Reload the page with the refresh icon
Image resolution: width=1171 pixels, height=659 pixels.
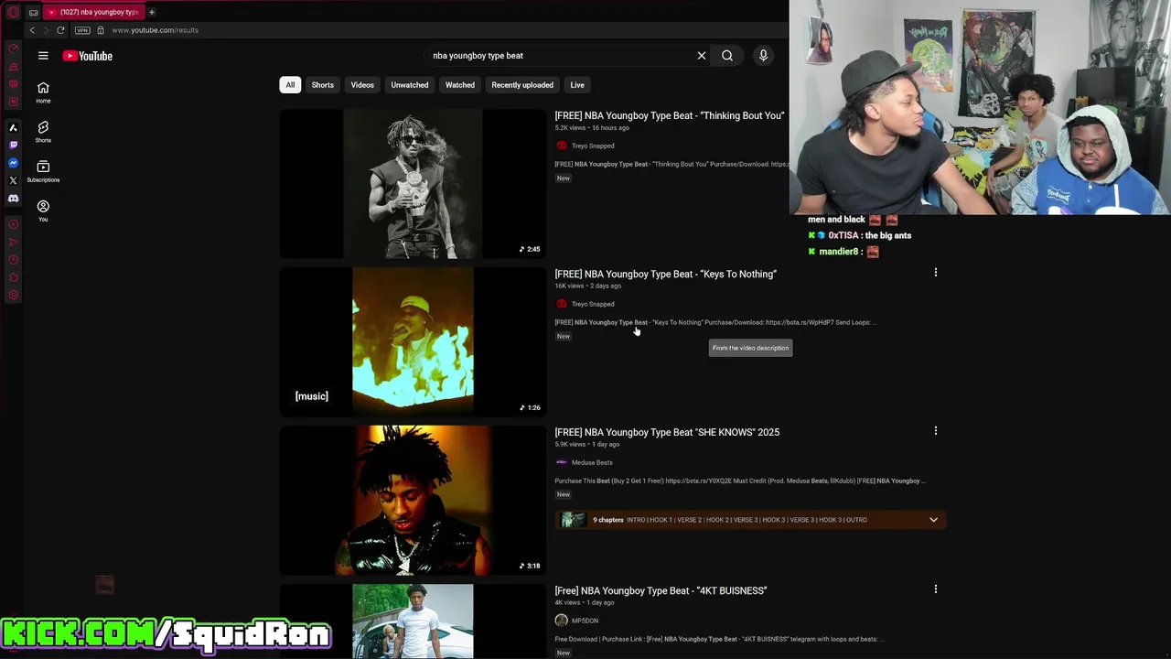(60, 30)
